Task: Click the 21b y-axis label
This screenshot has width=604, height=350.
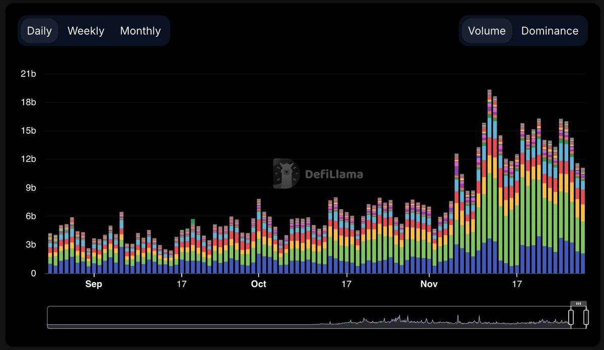Action: click(28, 74)
